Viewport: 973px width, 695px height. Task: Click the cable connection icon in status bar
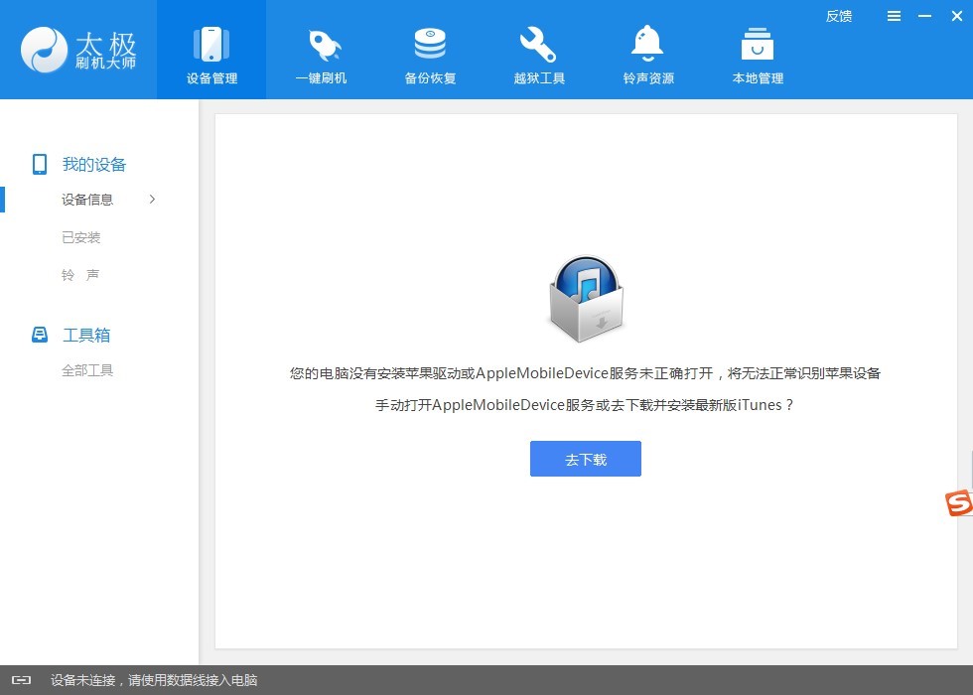click(x=24, y=680)
